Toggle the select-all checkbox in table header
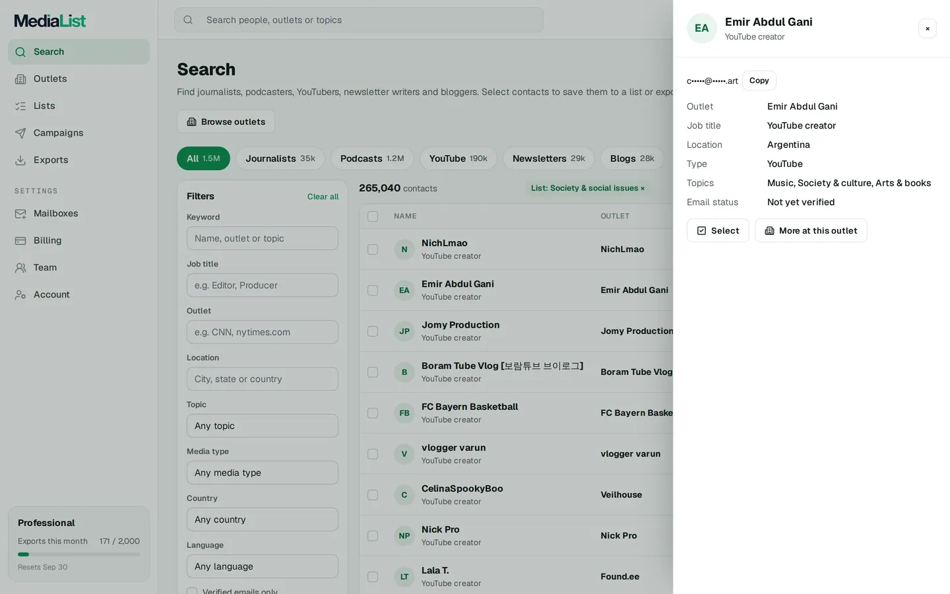950x594 pixels. (373, 216)
